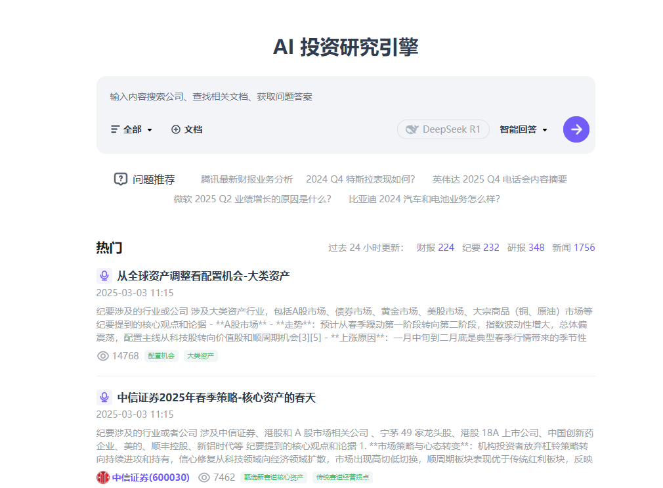Open company link 中信证券(600030)
The image size is (663, 488).
(150, 477)
